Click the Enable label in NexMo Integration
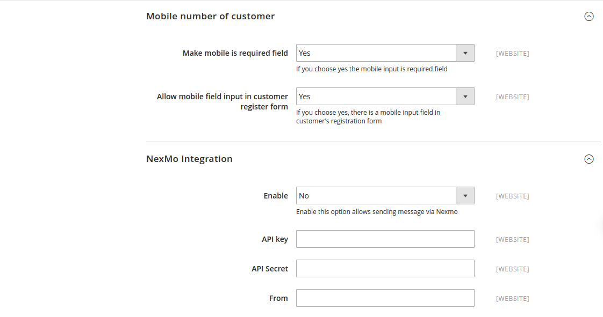The image size is (603, 317). 276,196
